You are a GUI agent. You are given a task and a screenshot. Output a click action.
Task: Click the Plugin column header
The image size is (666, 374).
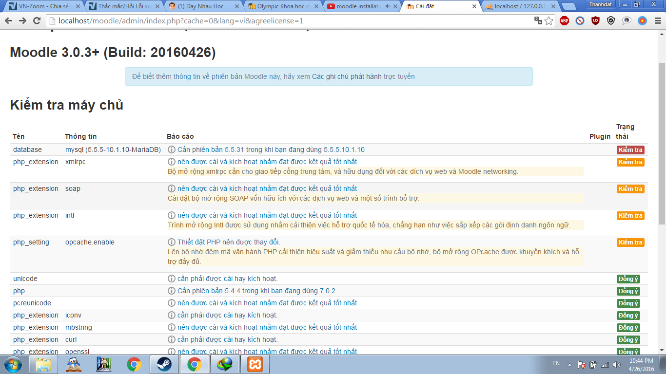600,136
